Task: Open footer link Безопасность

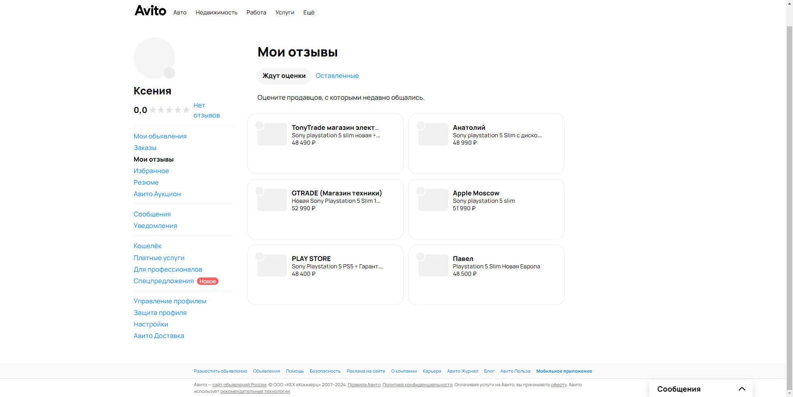Action: (325, 371)
